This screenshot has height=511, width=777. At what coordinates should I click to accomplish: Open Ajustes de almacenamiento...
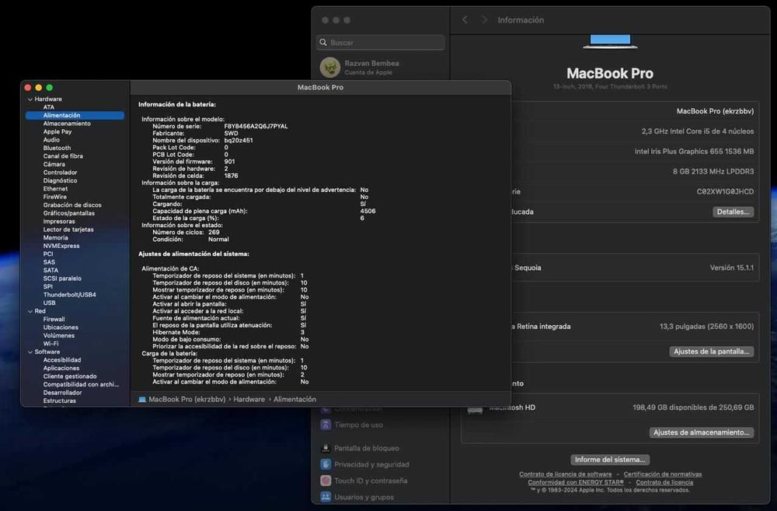(702, 432)
